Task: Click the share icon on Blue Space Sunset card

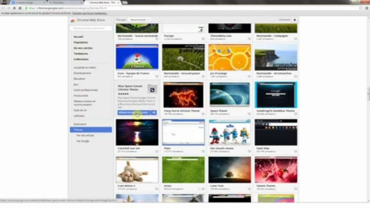Action: (x=154, y=112)
